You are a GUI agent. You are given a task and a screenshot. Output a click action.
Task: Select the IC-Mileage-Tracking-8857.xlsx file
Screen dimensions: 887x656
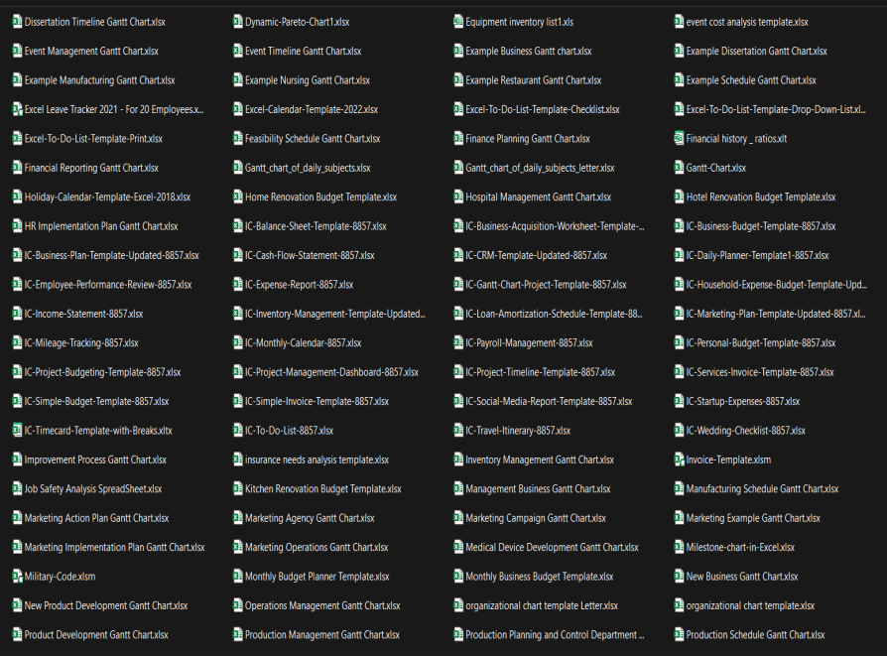click(81, 343)
